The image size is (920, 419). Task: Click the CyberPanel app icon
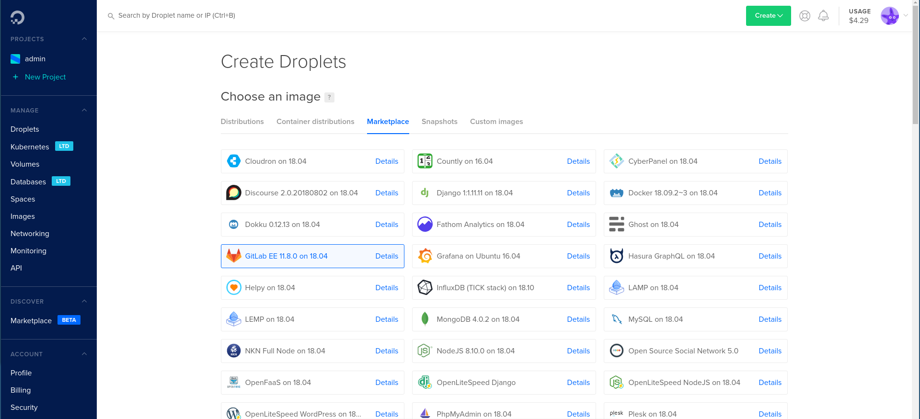(617, 161)
